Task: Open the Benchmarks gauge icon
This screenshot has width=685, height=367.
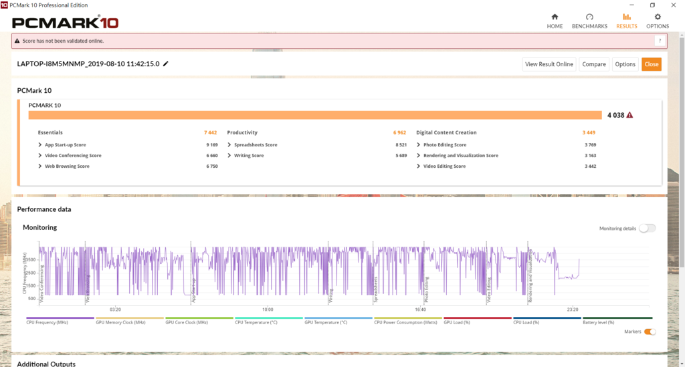Action: (x=589, y=17)
